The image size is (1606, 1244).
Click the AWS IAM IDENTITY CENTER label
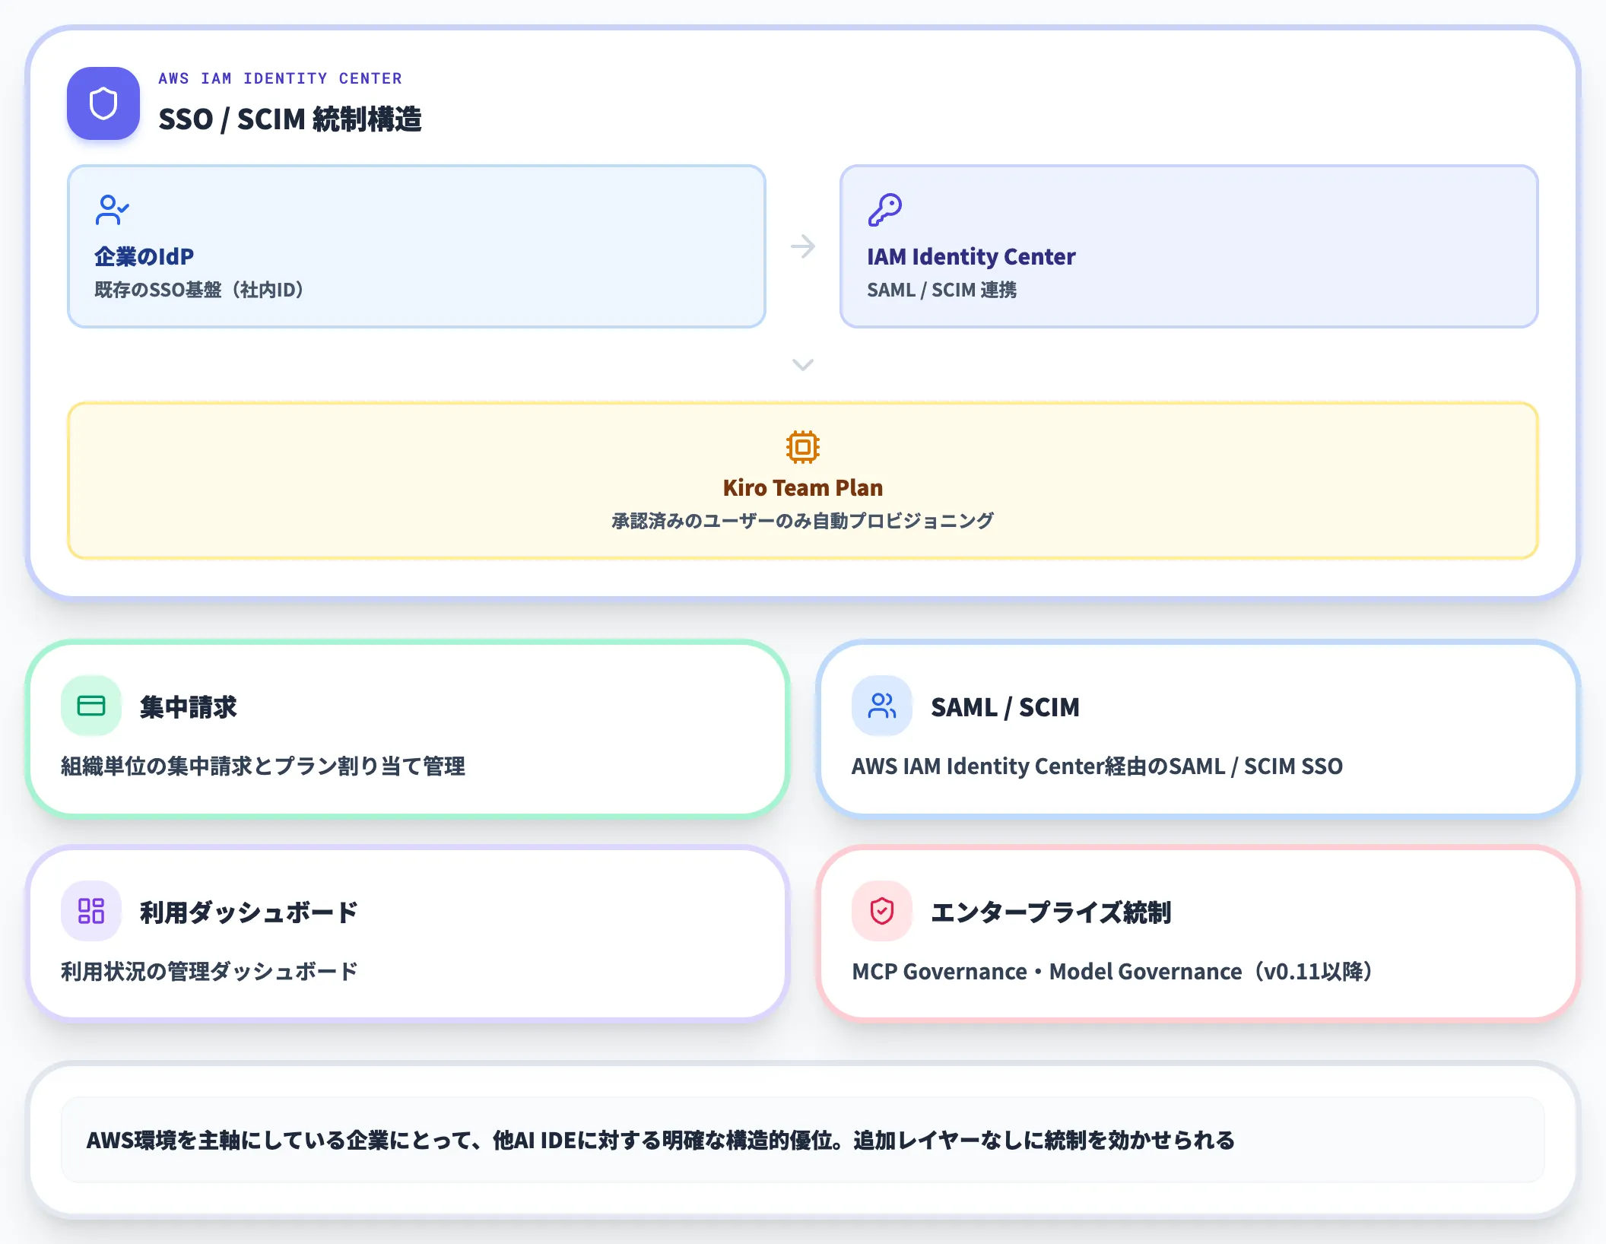(280, 78)
